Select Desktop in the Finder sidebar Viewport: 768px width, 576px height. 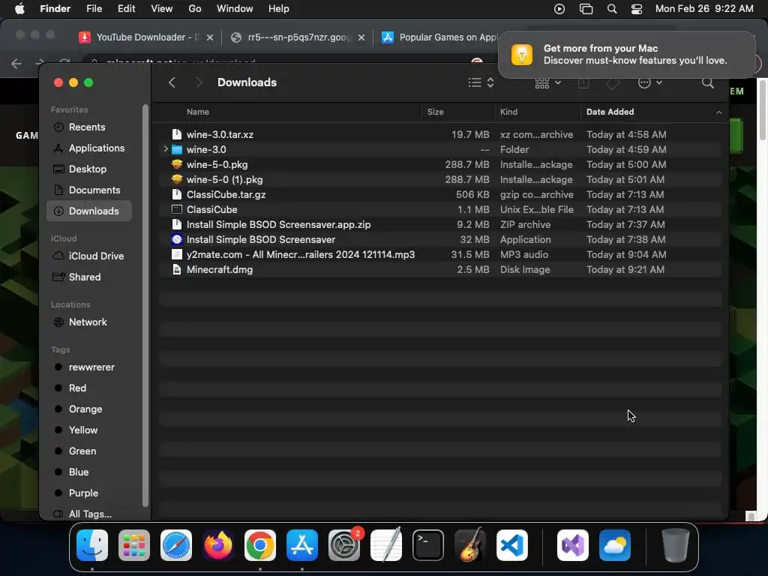pyautogui.click(x=88, y=169)
